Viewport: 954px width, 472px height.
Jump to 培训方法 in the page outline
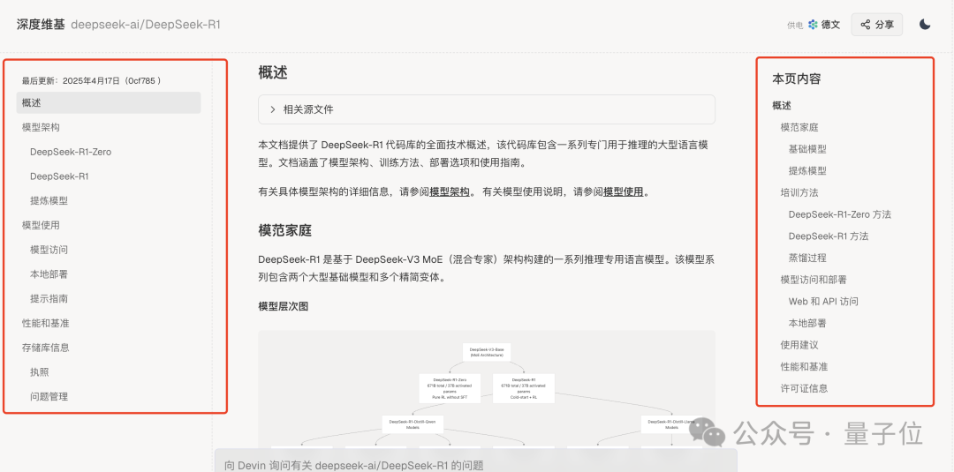799,192
